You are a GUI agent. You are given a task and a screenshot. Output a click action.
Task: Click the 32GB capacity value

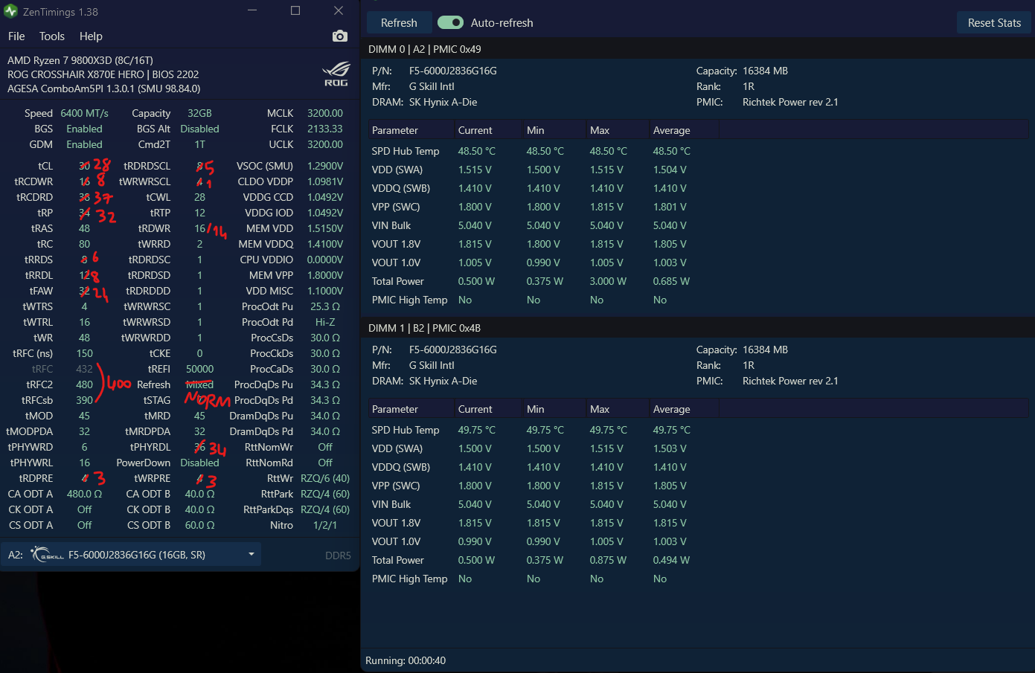coord(199,113)
